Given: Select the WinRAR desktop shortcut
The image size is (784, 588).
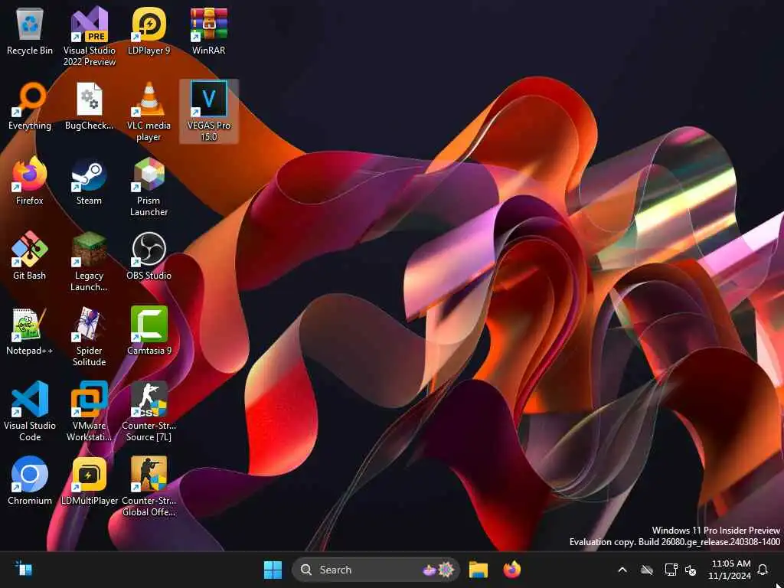Looking at the screenshot, I should coord(208,32).
